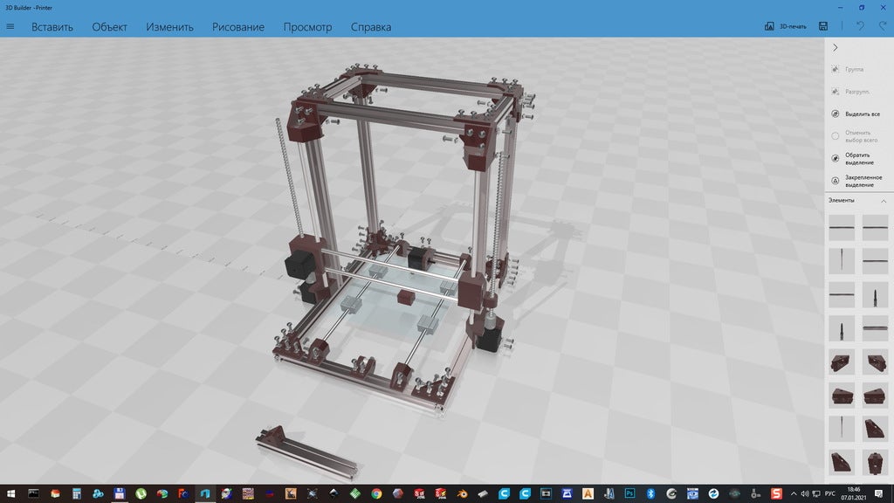The image size is (894, 503).
Task: Open blue floppy disk app in taskbar
Action: click(119, 493)
